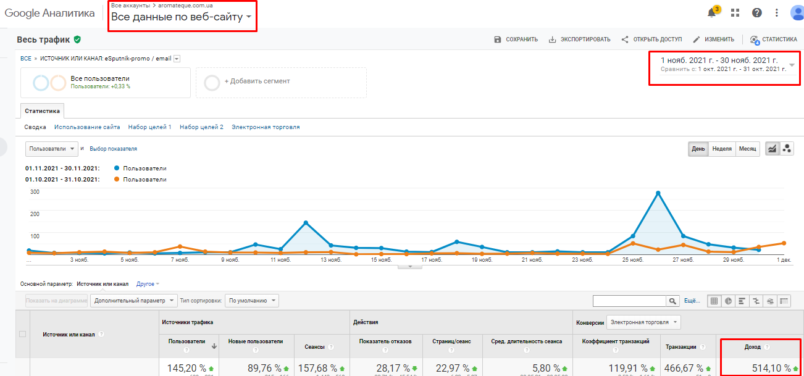
Task: Open the Пользователи metric dropdown
Action: click(x=52, y=149)
